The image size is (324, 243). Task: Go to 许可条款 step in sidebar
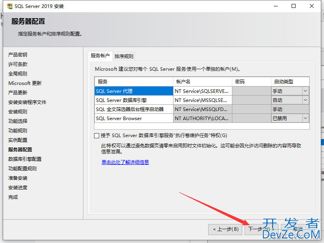click(18, 64)
